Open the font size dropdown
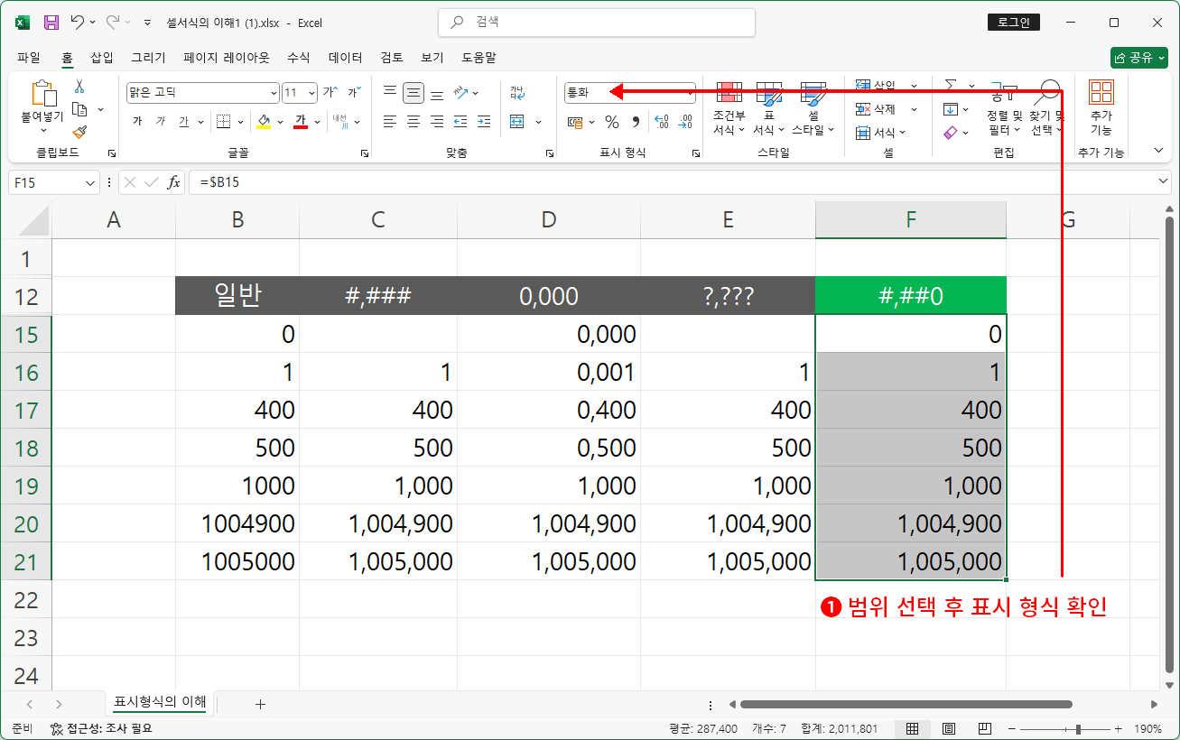1180x740 pixels. pyautogui.click(x=312, y=93)
